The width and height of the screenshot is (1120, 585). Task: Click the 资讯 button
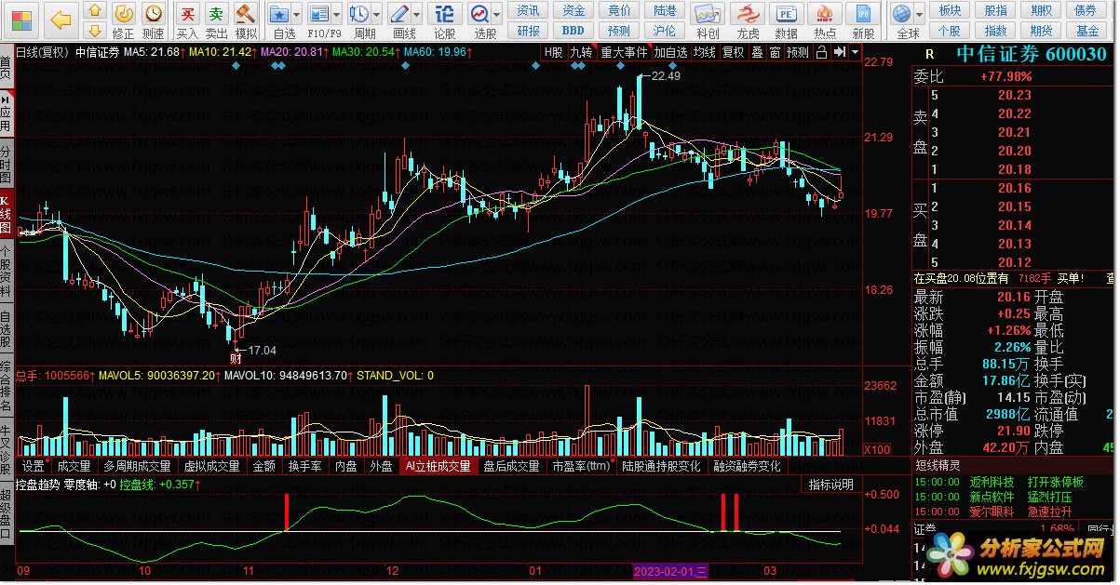coord(529,10)
